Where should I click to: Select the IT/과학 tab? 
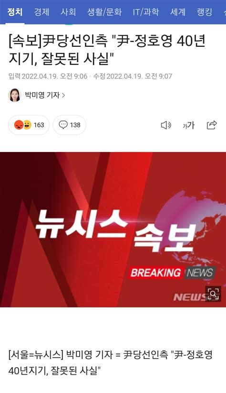[146, 12]
